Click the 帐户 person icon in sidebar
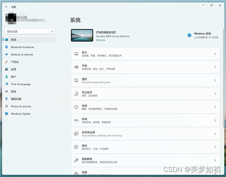This screenshot has width=226, height=177. coord(6,76)
